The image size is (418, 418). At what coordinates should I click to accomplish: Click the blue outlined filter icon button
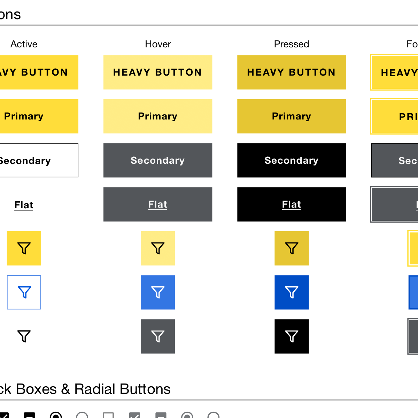point(24,292)
